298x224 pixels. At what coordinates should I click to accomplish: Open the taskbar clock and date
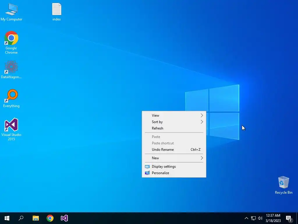(x=273, y=218)
